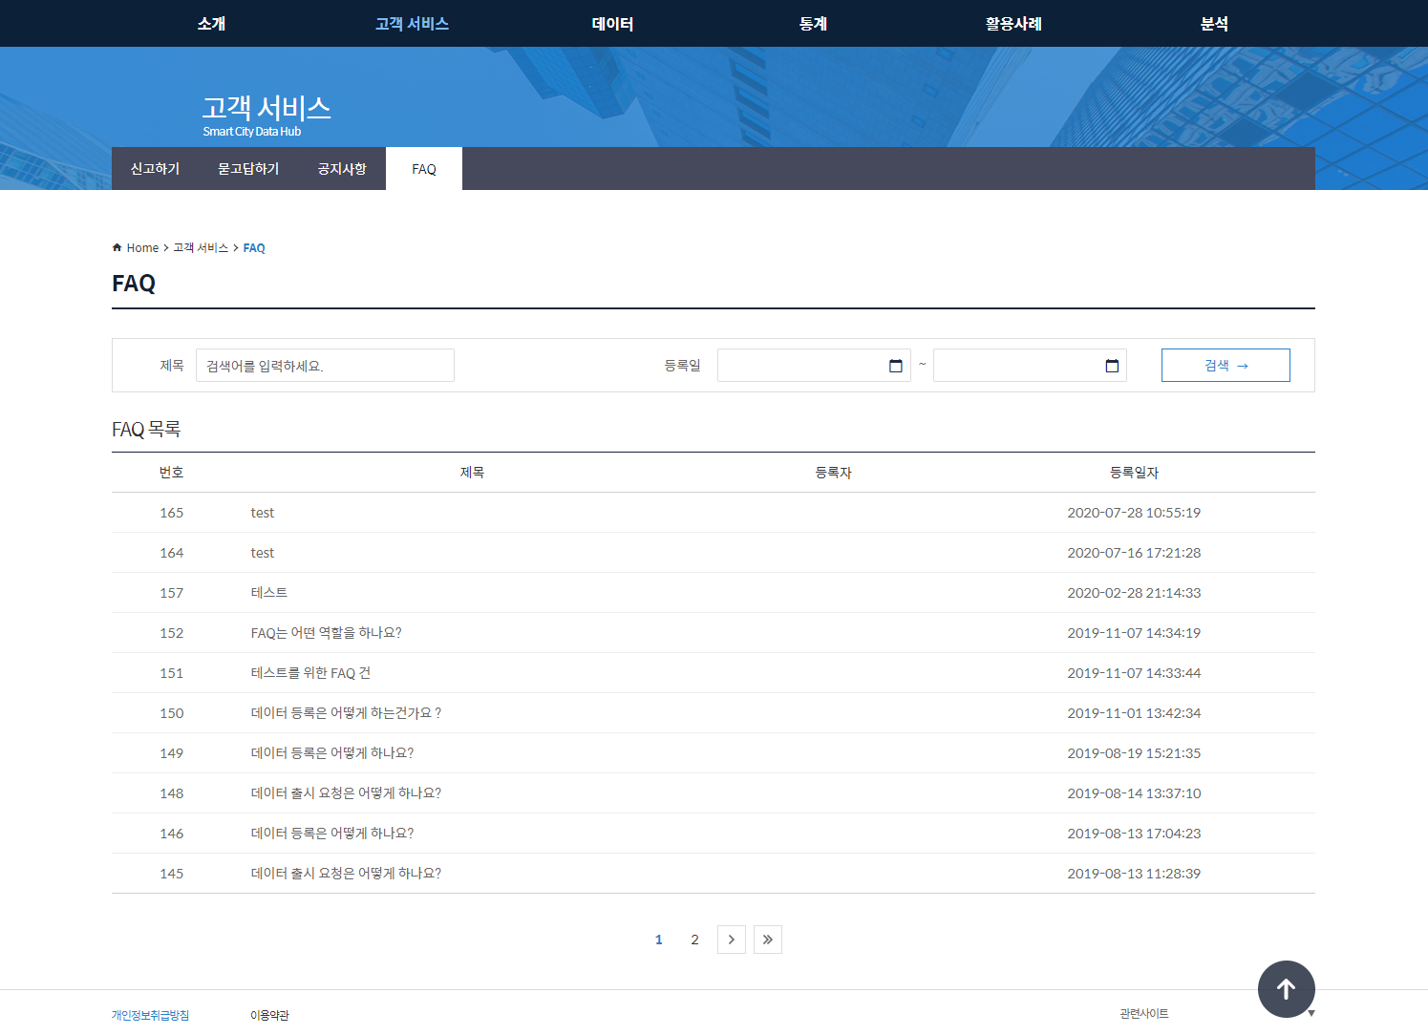1428x1035 pixels.
Task: Go to page 2 of the list
Action: click(694, 940)
